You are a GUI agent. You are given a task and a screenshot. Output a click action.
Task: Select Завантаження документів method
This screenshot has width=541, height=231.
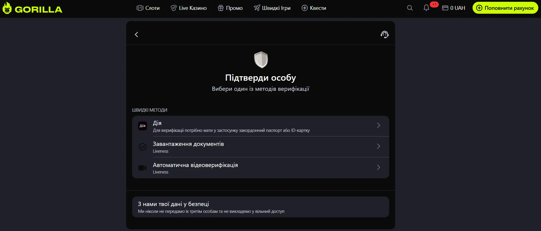(x=261, y=147)
